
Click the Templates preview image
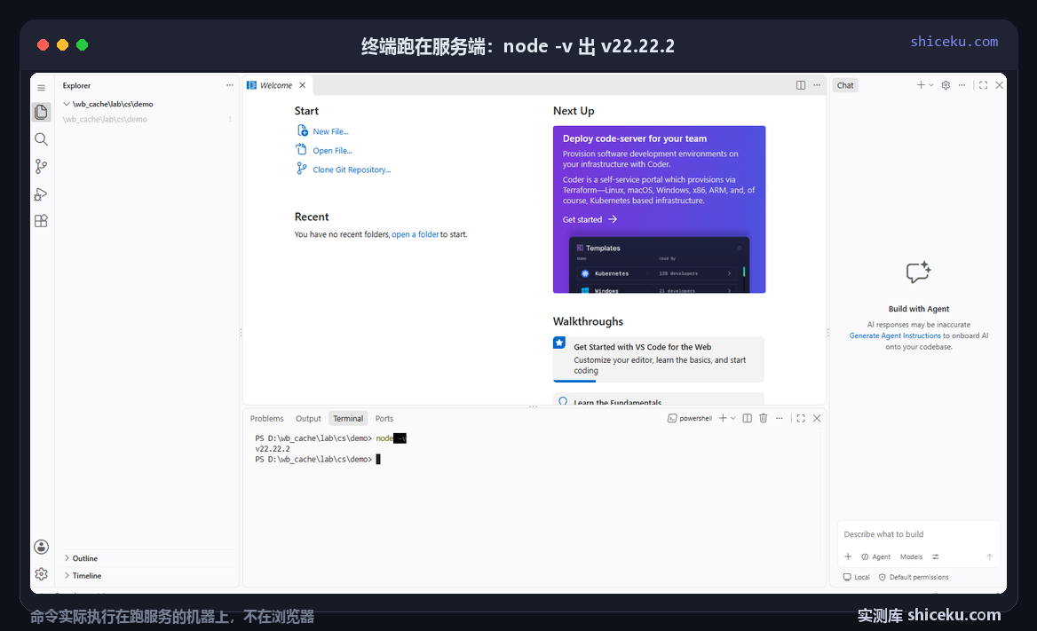pos(659,264)
